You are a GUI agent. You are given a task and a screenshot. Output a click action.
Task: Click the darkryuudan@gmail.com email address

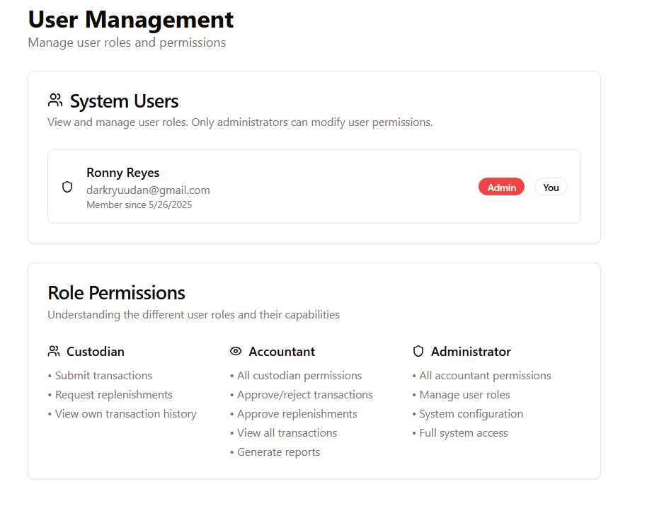148,190
